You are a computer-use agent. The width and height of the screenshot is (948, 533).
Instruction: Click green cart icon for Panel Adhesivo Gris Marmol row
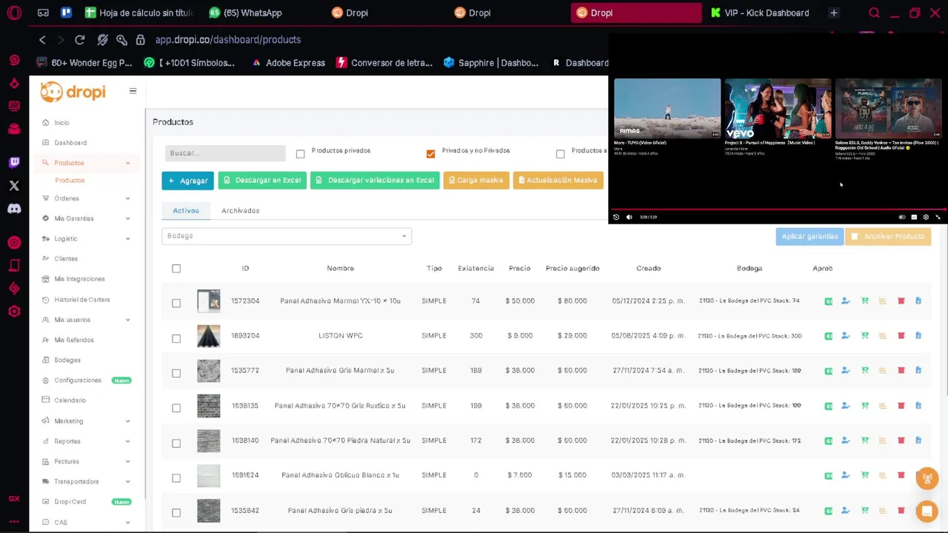(864, 371)
